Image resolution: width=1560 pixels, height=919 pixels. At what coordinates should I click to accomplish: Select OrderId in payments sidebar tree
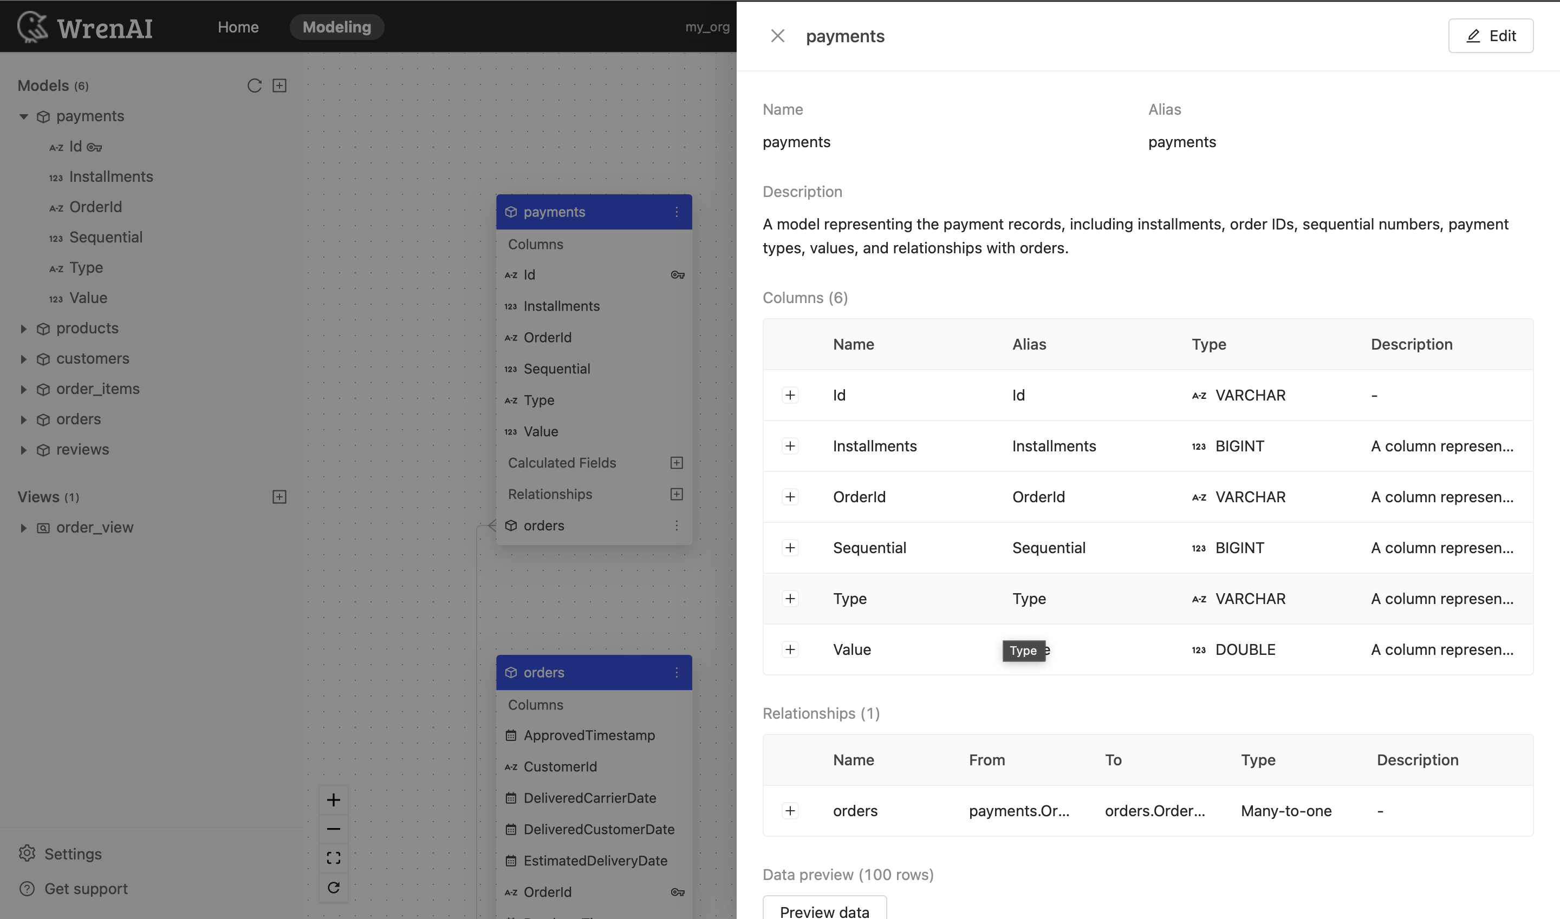pyautogui.click(x=95, y=207)
